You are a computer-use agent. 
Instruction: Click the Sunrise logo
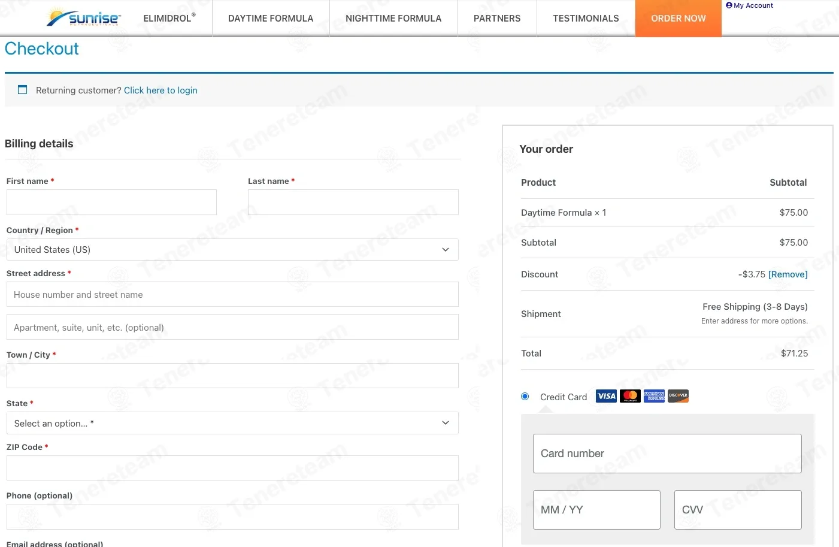pyautogui.click(x=84, y=17)
